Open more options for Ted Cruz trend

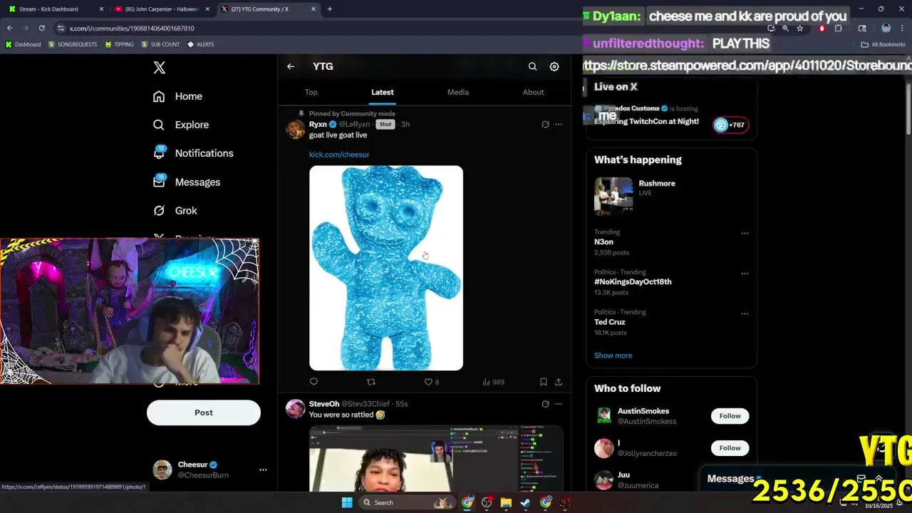point(745,313)
